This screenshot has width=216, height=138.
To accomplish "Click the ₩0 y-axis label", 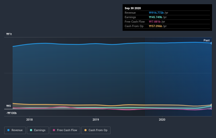I will point(8,106).
